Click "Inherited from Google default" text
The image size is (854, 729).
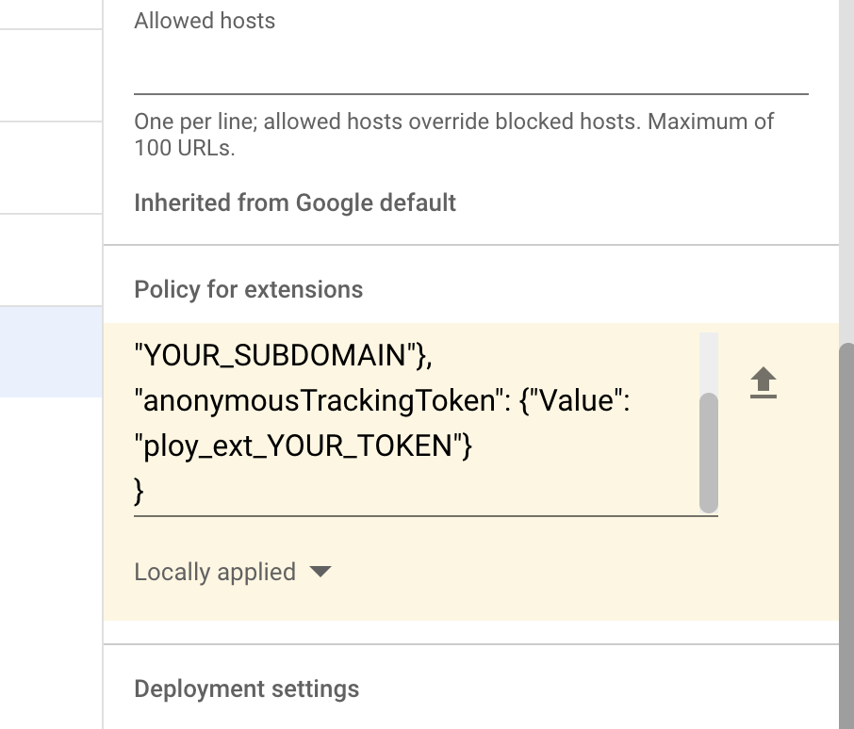[x=295, y=202]
